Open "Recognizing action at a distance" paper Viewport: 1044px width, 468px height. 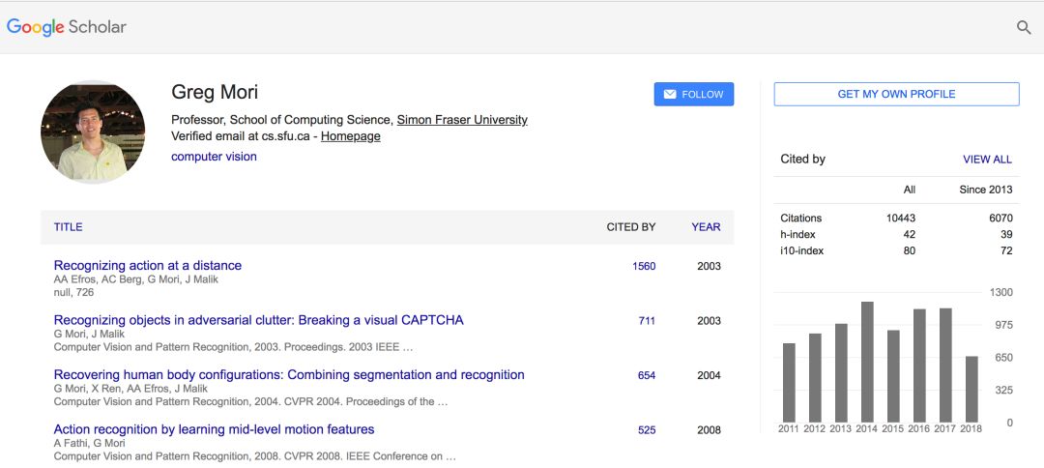tap(148, 265)
